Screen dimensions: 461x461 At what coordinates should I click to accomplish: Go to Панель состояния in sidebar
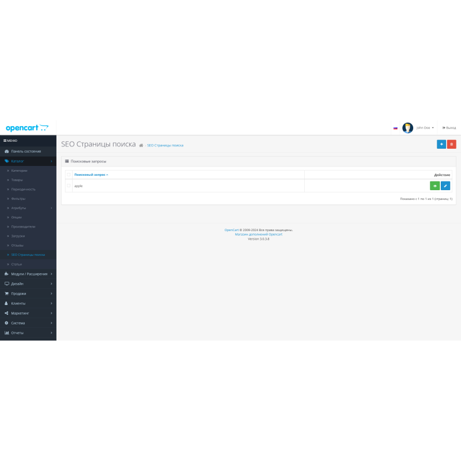point(25,151)
